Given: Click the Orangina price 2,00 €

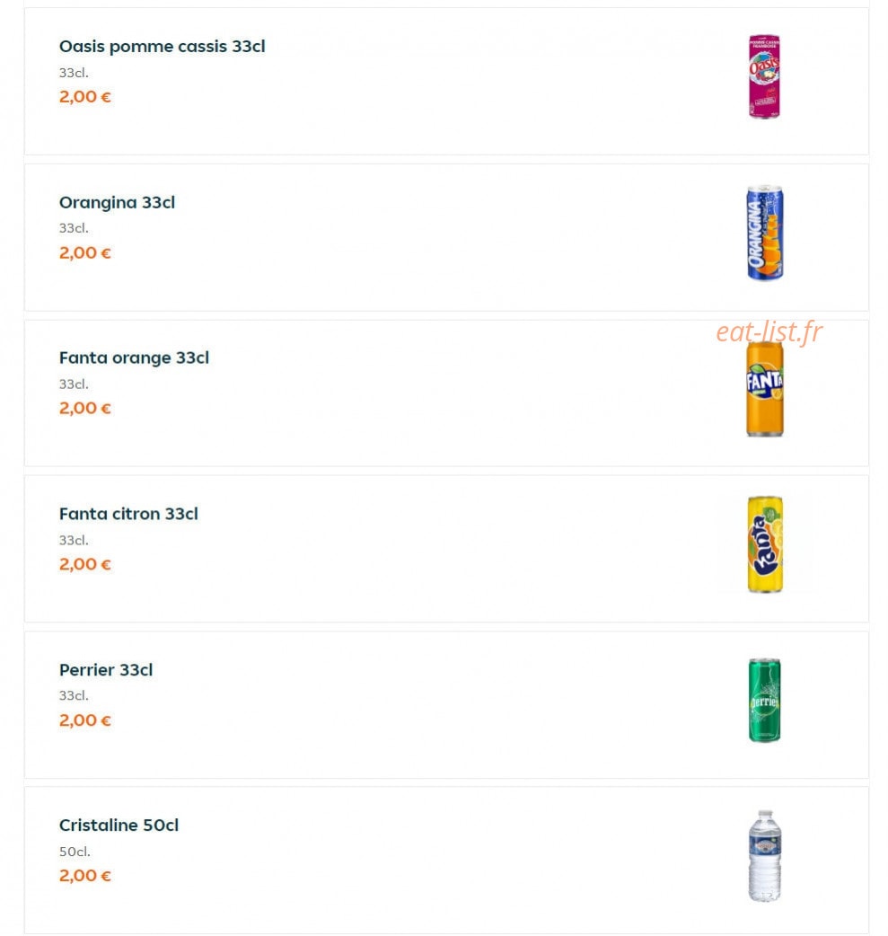Looking at the screenshot, I should click(x=84, y=253).
